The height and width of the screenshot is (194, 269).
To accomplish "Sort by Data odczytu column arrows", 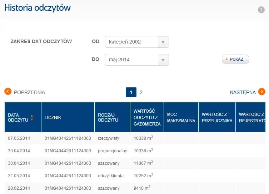I will 32,118.
